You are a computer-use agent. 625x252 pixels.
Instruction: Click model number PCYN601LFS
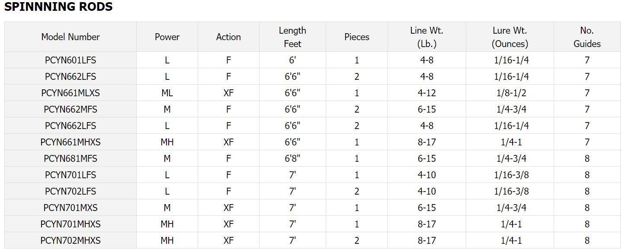(x=71, y=60)
